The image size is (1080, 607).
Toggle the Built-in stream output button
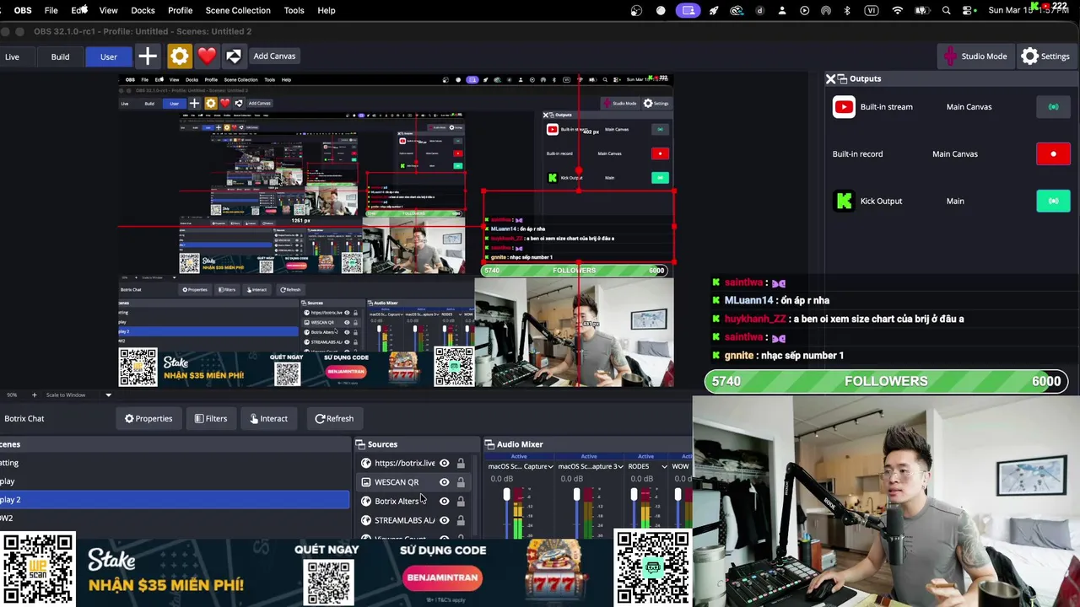click(x=1053, y=107)
